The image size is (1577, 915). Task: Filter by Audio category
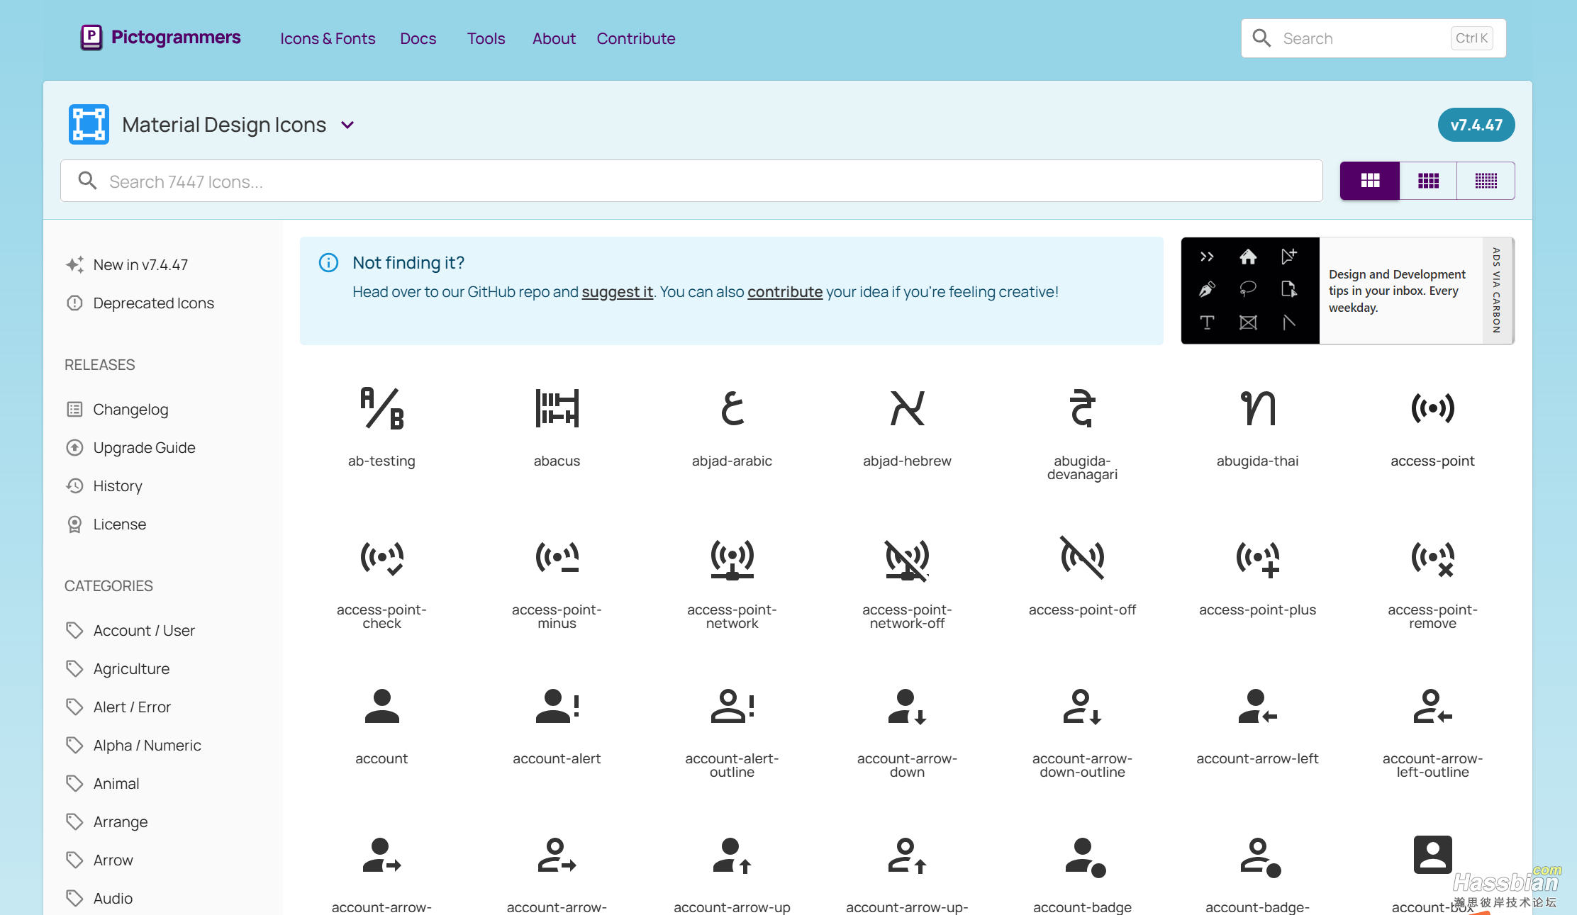[x=99, y=898]
